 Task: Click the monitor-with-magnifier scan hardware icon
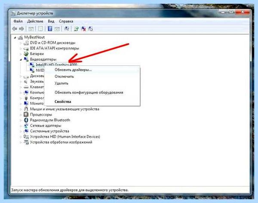(x=67, y=29)
